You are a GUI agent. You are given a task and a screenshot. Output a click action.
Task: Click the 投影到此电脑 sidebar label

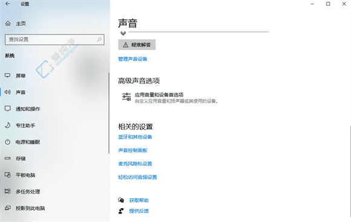tap(30, 208)
